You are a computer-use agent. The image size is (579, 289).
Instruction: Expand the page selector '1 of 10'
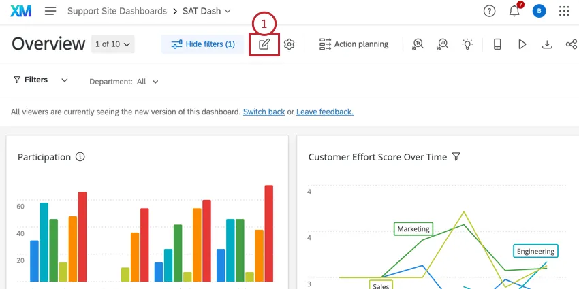(112, 44)
